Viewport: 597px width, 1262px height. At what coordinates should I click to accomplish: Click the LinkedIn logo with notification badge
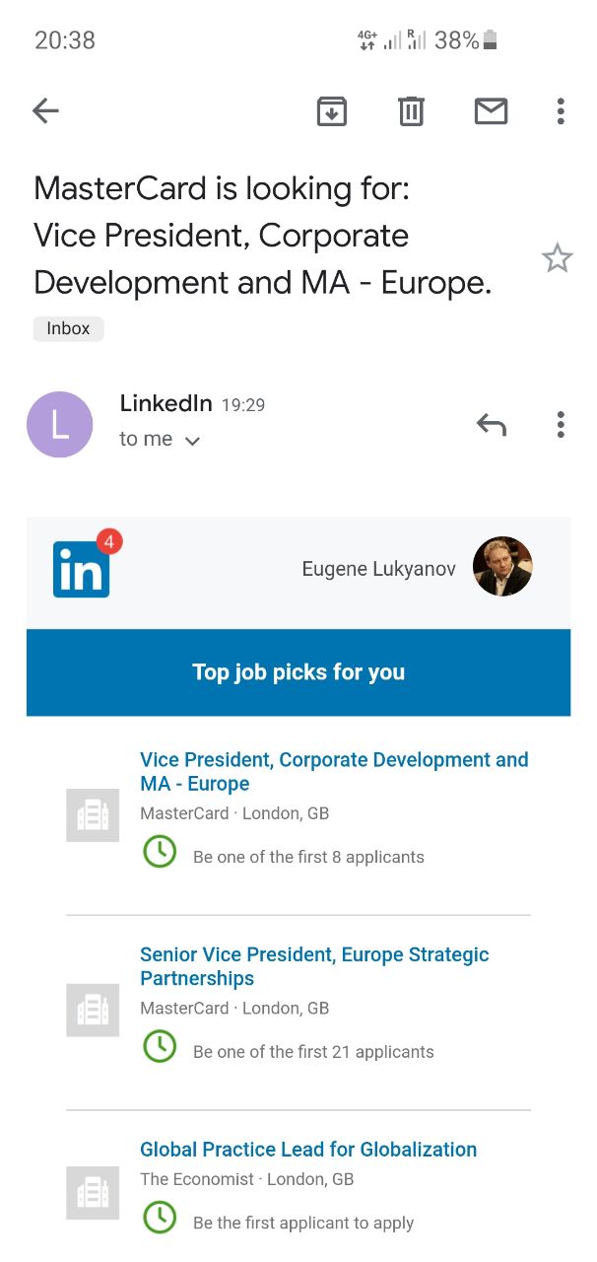pos(83,570)
